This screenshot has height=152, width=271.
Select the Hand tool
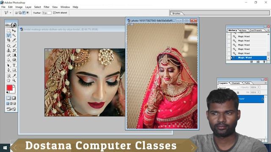[8, 80]
